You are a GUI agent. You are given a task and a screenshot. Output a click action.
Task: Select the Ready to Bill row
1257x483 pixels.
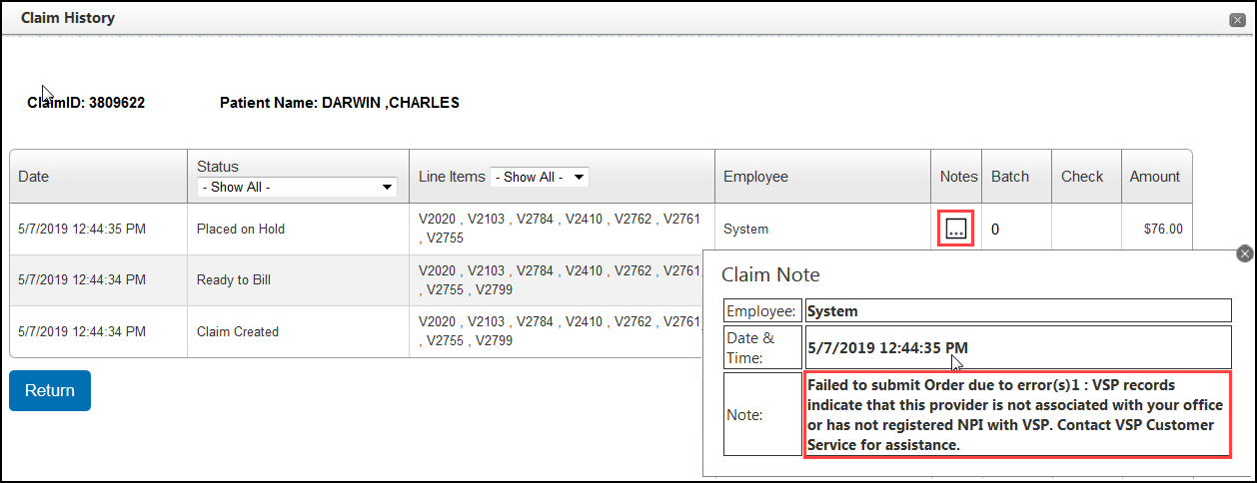236,280
